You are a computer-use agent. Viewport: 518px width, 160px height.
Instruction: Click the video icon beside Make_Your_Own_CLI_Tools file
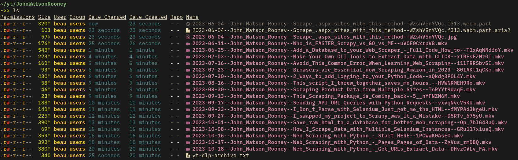188,57
